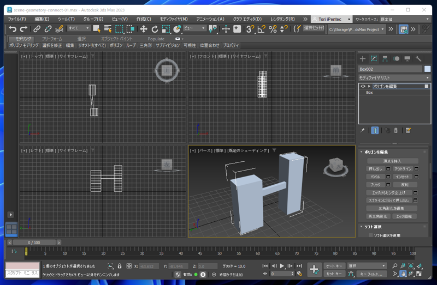Viewport: 437px width, 285px height.
Task: Open the Select by Name list icon
Action: point(108,29)
